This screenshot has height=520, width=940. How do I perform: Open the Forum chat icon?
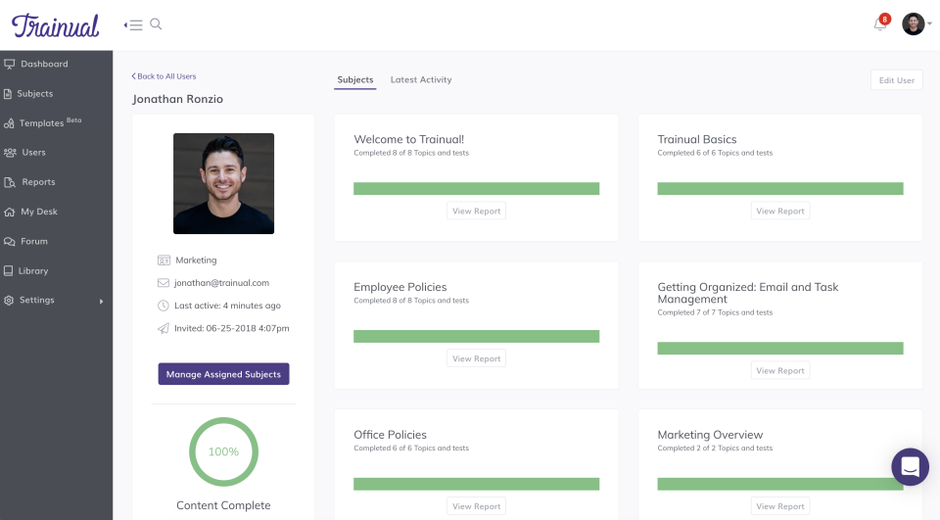coord(10,241)
